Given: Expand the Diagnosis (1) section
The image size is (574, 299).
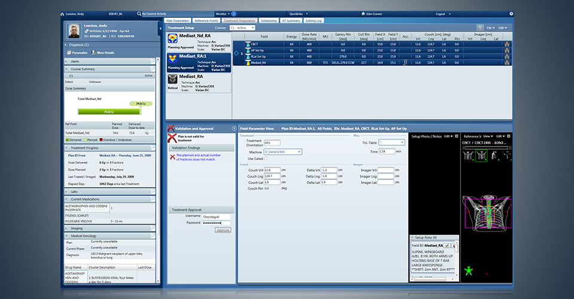Looking at the screenshot, I should [66, 45].
